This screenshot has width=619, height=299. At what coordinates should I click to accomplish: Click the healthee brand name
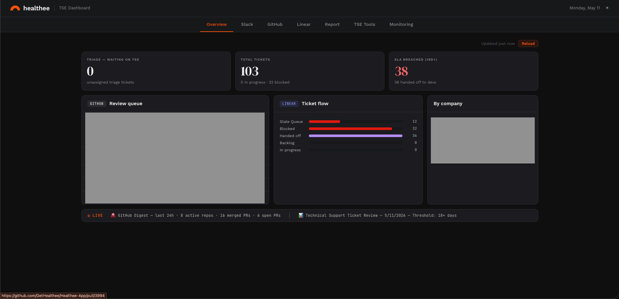[x=36, y=8]
